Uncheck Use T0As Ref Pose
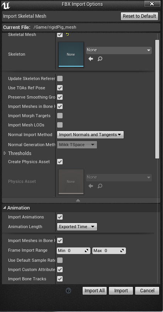 [x=60, y=88]
